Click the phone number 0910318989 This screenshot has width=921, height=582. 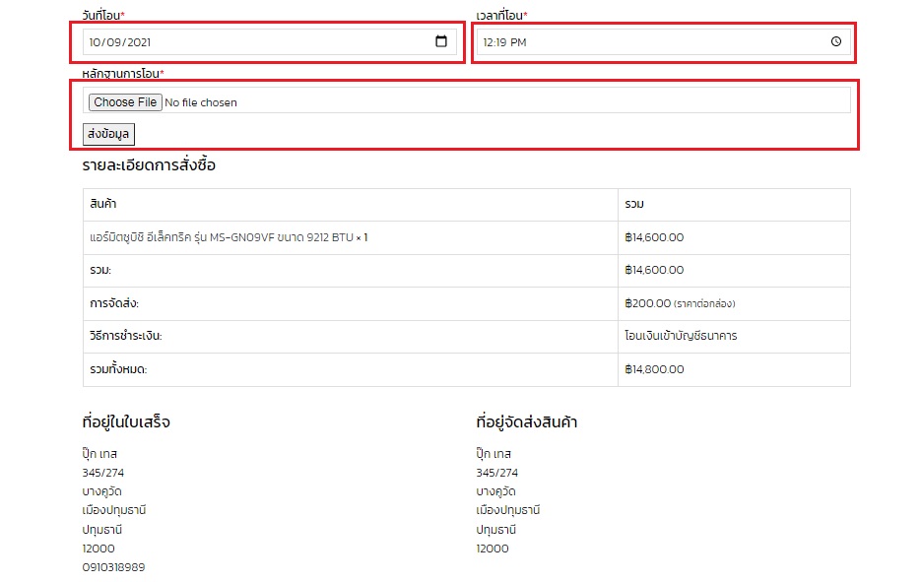(113, 567)
